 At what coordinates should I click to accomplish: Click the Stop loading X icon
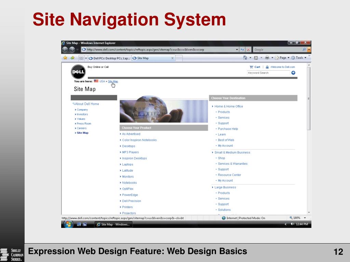click(248, 50)
